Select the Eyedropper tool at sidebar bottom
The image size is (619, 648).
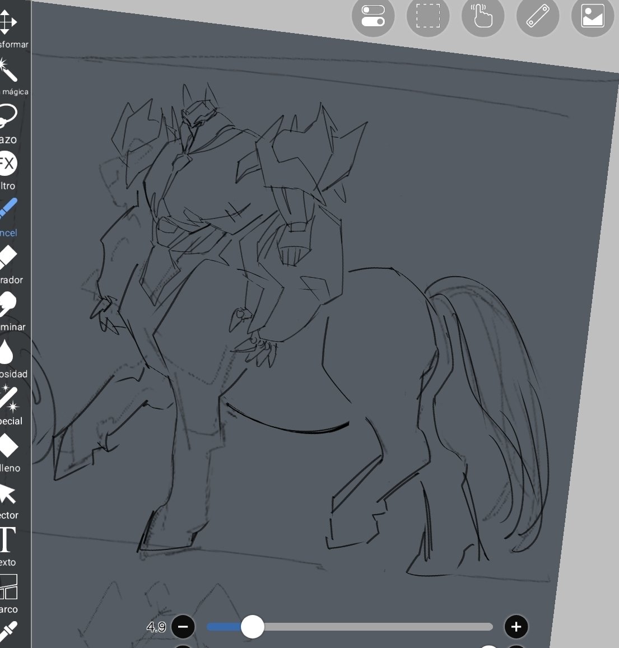coord(8,633)
